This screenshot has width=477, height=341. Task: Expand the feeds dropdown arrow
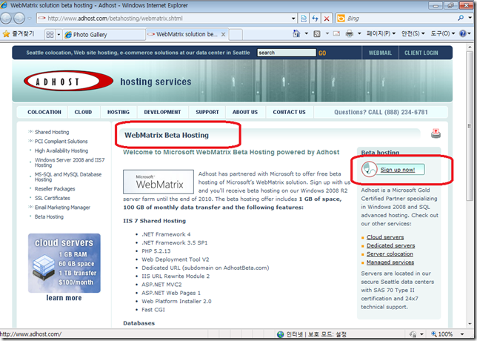click(327, 33)
